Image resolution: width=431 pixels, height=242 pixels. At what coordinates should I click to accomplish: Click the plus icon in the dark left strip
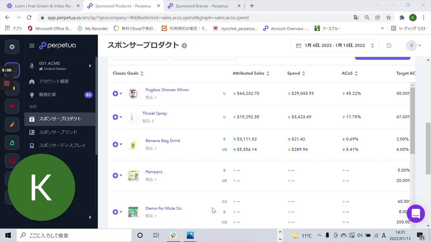tap(12, 47)
